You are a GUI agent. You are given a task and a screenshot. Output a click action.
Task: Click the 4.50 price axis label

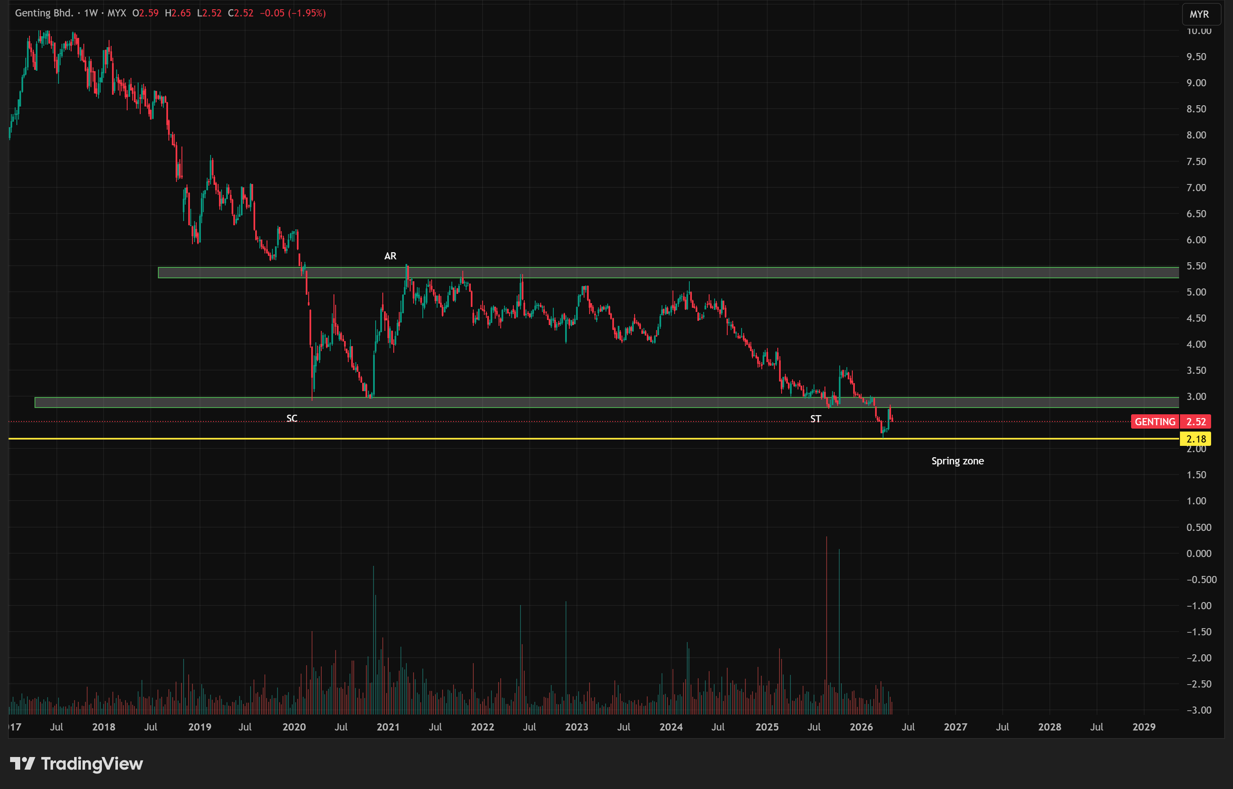click(1196, 319)
